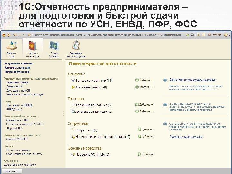Expand the small arrow right of the info icon
The height and width of the screenshot is (174, 232).
[229, 35]
